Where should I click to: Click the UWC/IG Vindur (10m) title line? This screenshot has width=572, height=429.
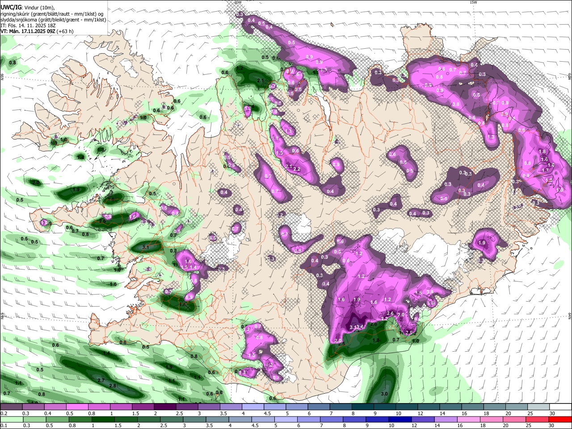28,8
